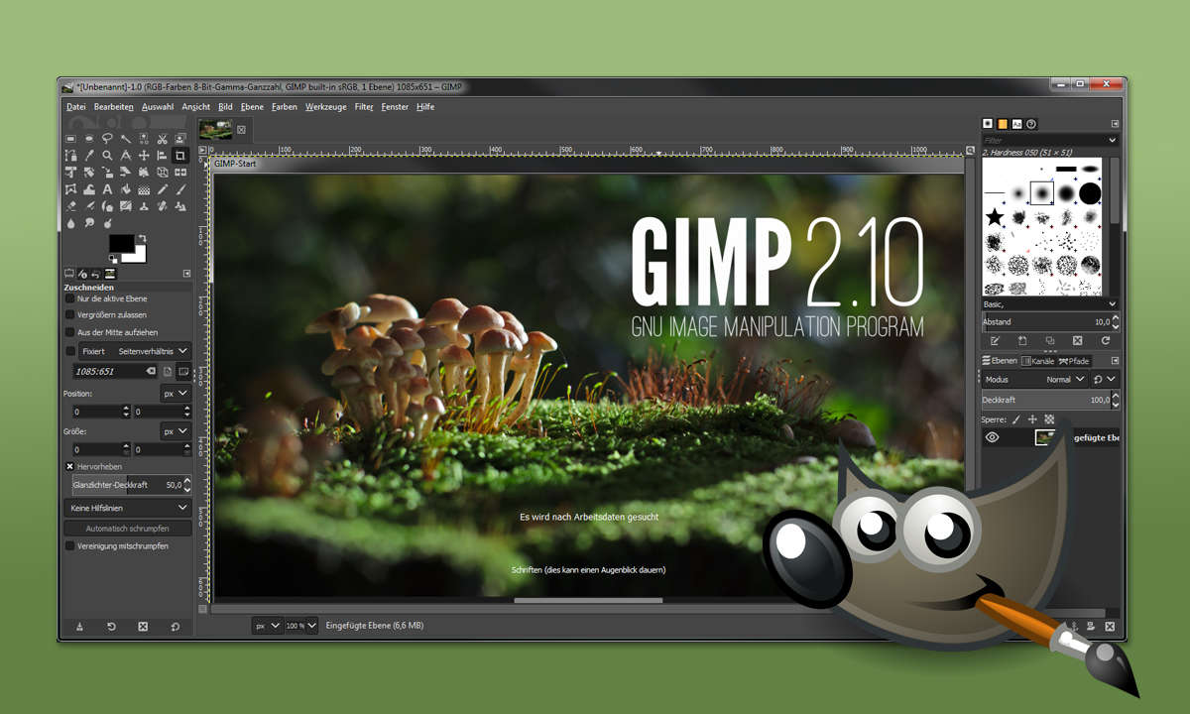Open the 'Keine Hilfslinien' dropdown
This screenshot has width=1190, height=714.
click(127, 508)
